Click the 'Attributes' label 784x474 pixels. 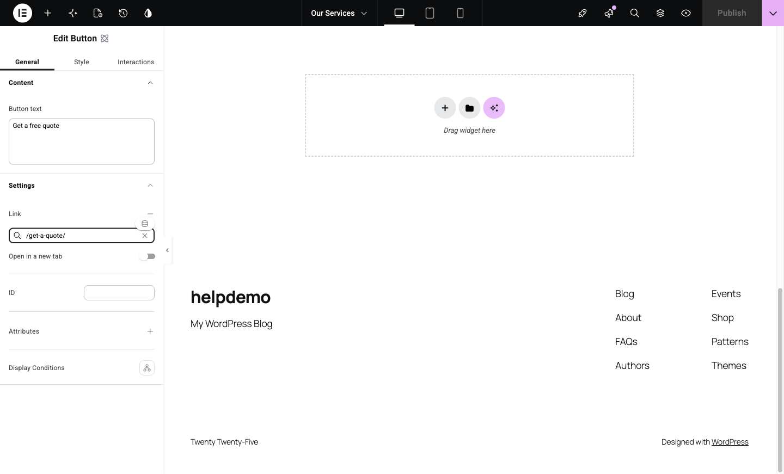tap(24, 331)
